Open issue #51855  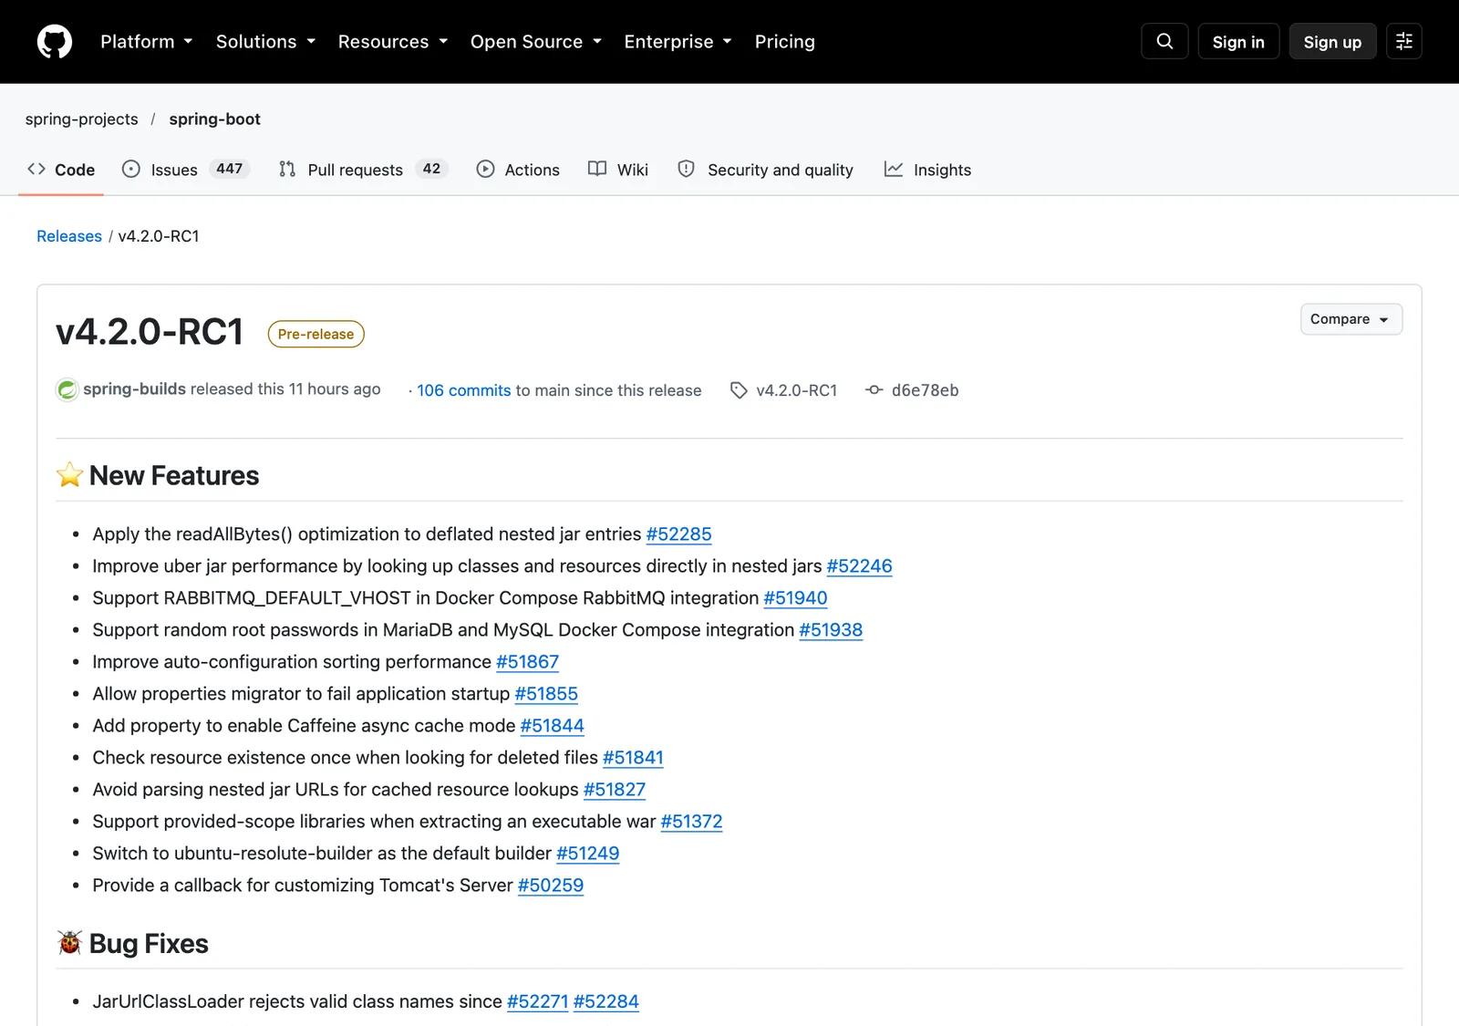coord(546,694)
